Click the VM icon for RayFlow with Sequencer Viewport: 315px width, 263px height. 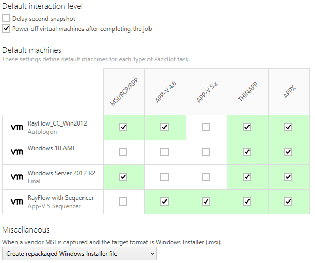(x=17, y=202)
